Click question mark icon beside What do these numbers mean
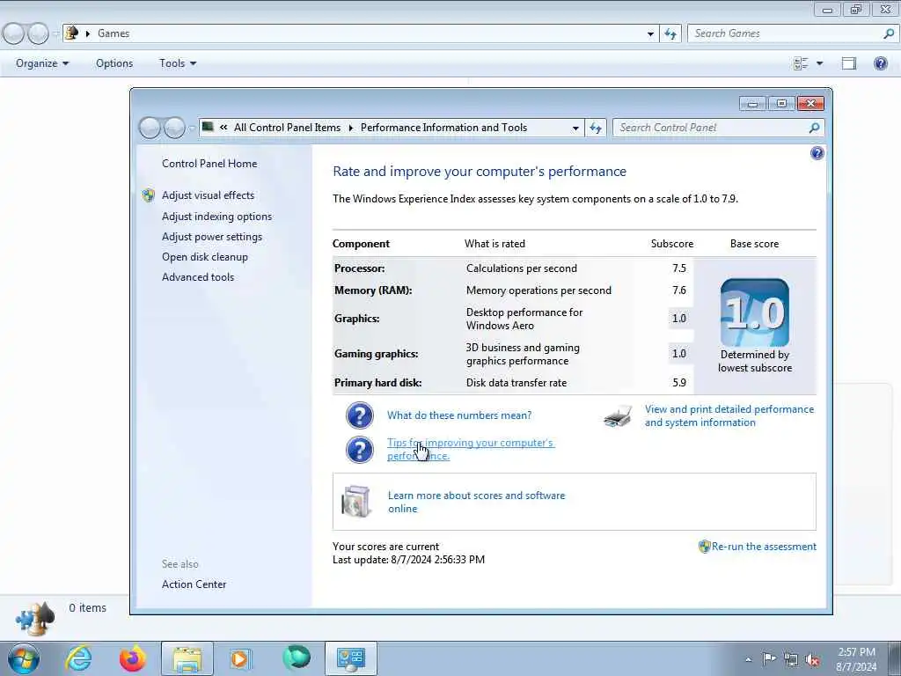Viewport: 901px width, 676px height. (360, 415)
